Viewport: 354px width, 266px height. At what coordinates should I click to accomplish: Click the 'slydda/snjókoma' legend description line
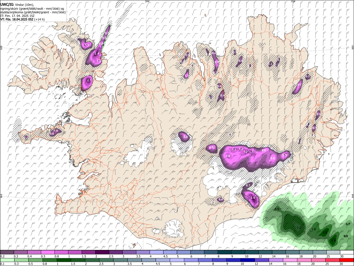[33, 12]
